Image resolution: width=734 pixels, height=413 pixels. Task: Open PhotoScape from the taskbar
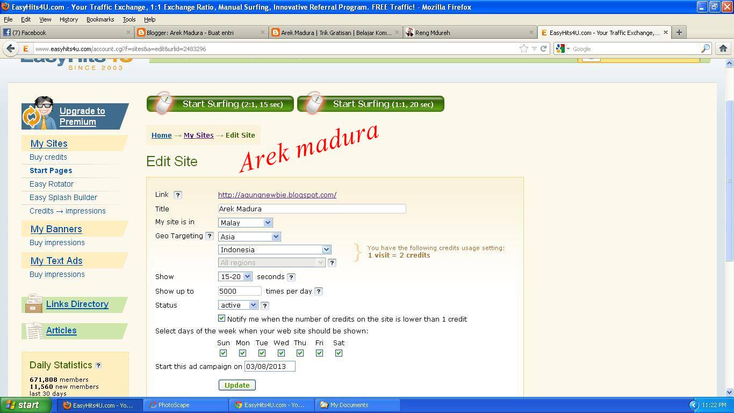[185, 405]
